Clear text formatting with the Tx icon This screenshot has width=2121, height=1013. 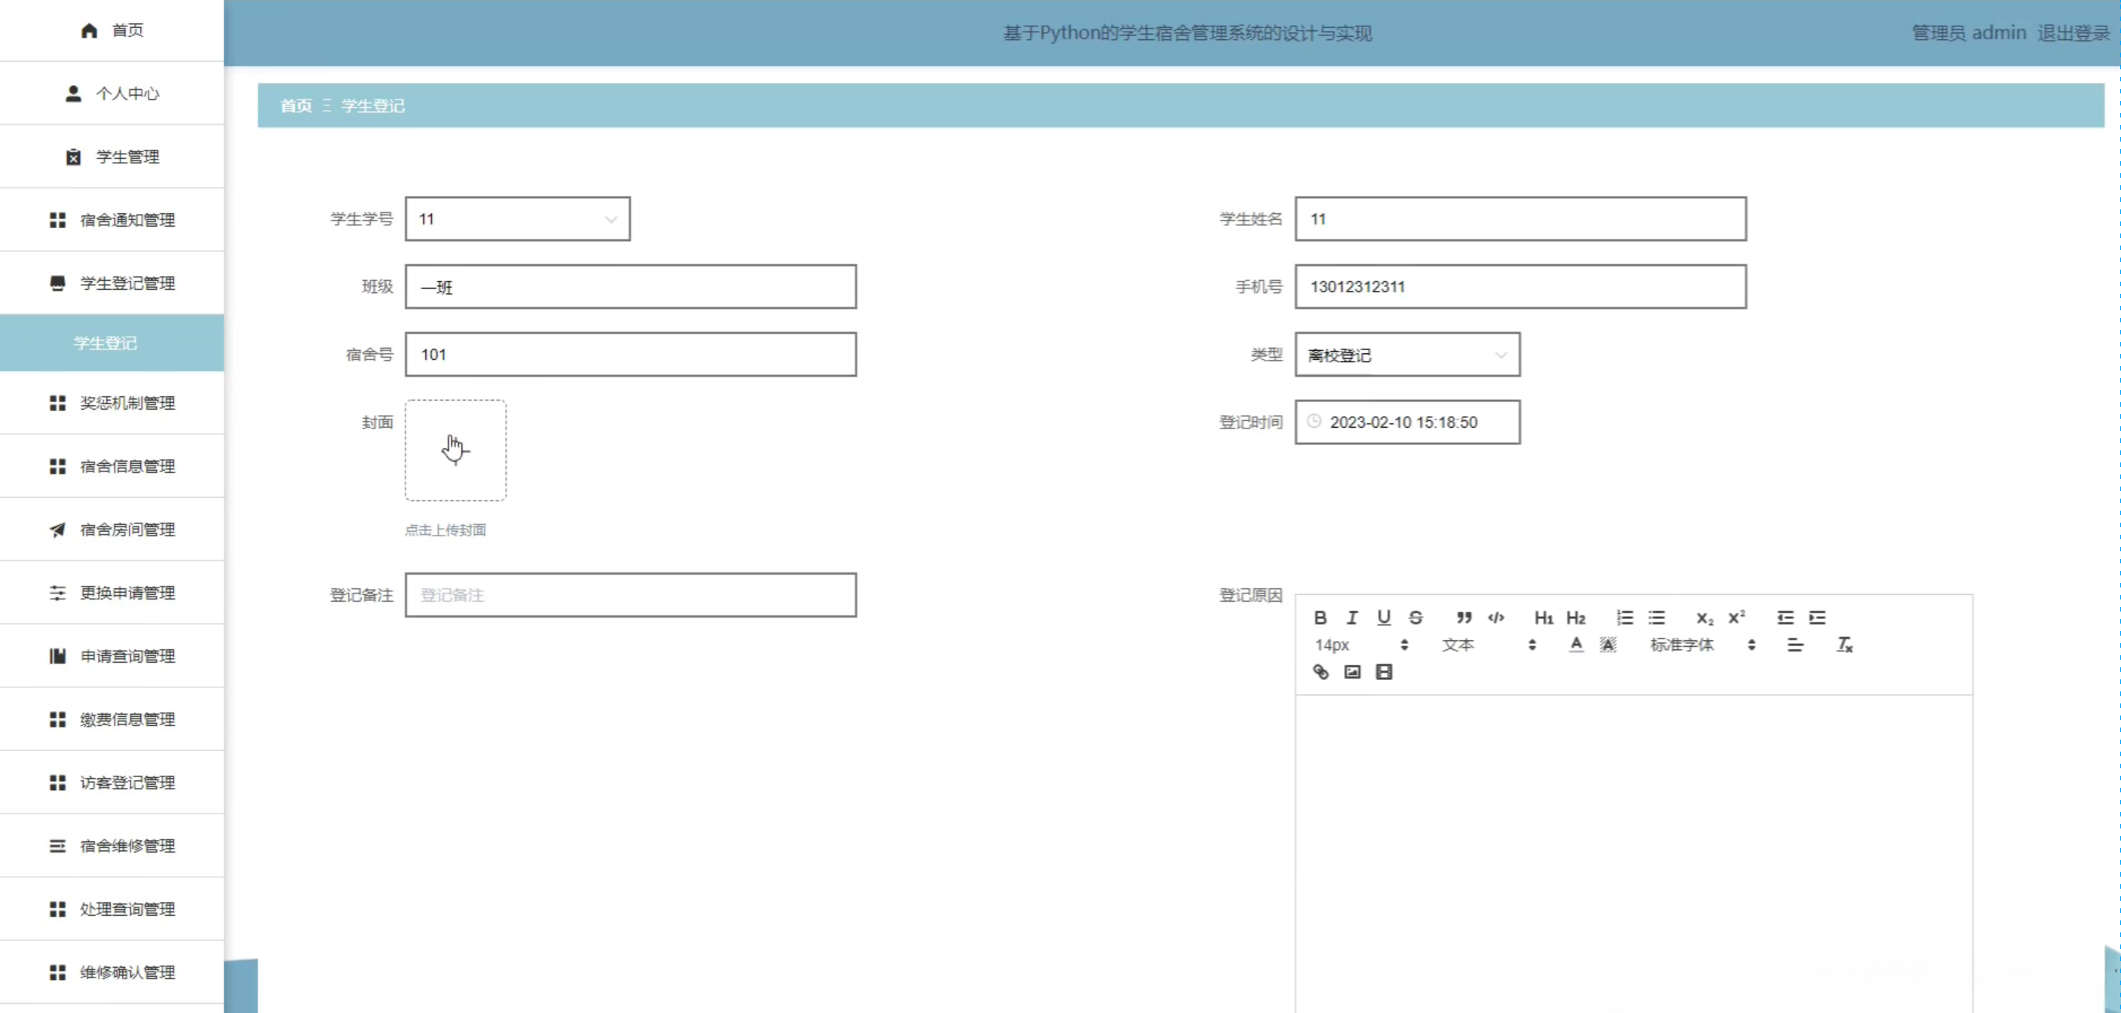1844,645
